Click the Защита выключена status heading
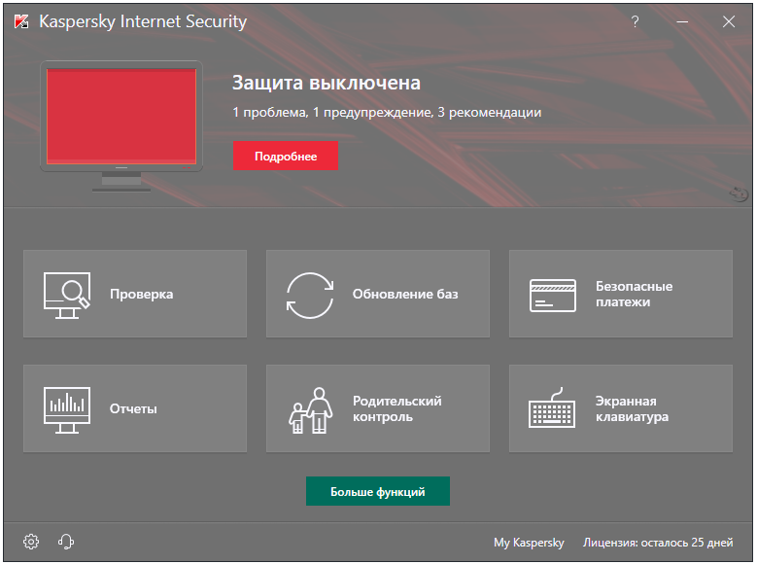Viewport: 757px width, 564px height. [x=327, y=83]
